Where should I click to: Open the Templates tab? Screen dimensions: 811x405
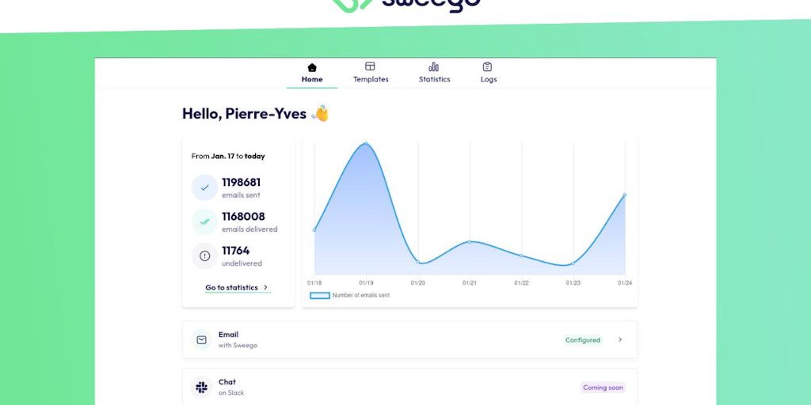371,79
